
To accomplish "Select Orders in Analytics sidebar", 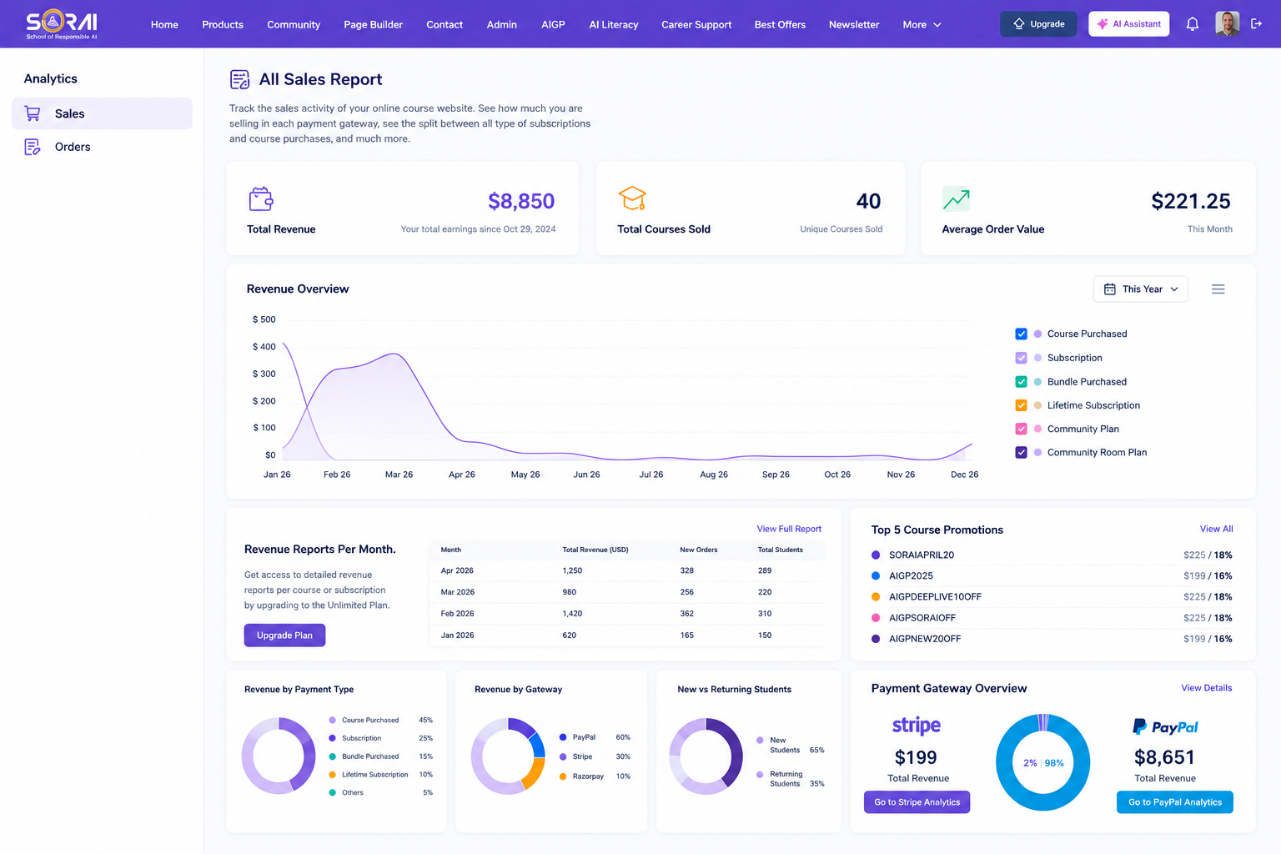I will click(102, 147).
